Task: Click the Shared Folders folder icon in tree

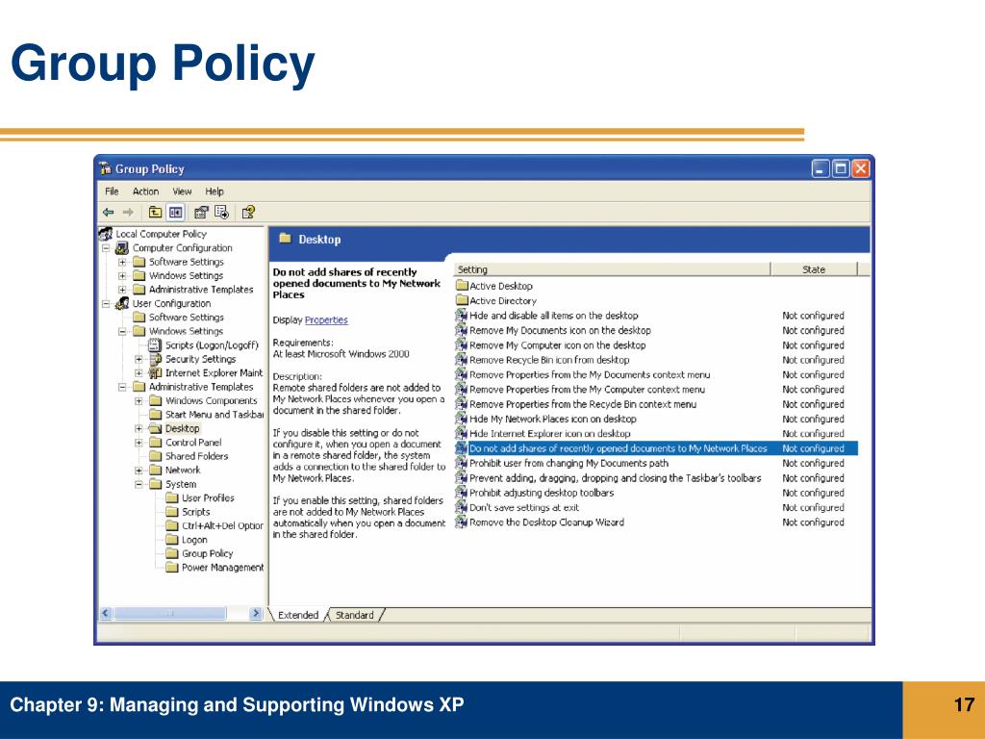Action: pos(155,456)
